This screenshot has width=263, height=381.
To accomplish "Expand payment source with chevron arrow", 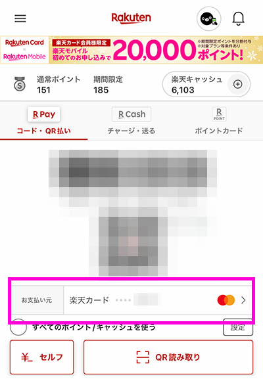I will pos(243,300).
